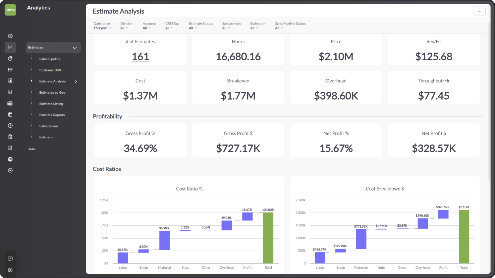Open the report bar-chart document sidebar icon
Image resolution: width=495 pixels, height=278 pixels.
tap(10, 148)
